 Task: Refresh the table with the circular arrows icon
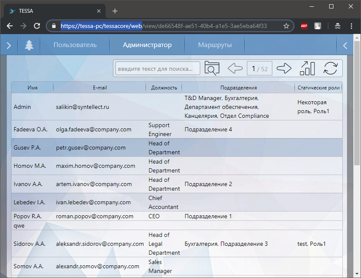coord(331,68)
